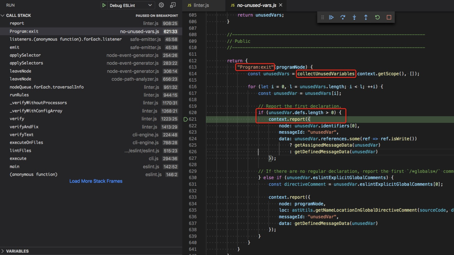The image size is (454, 255).
Task: Restart the debug session
Action: [377, 17]
